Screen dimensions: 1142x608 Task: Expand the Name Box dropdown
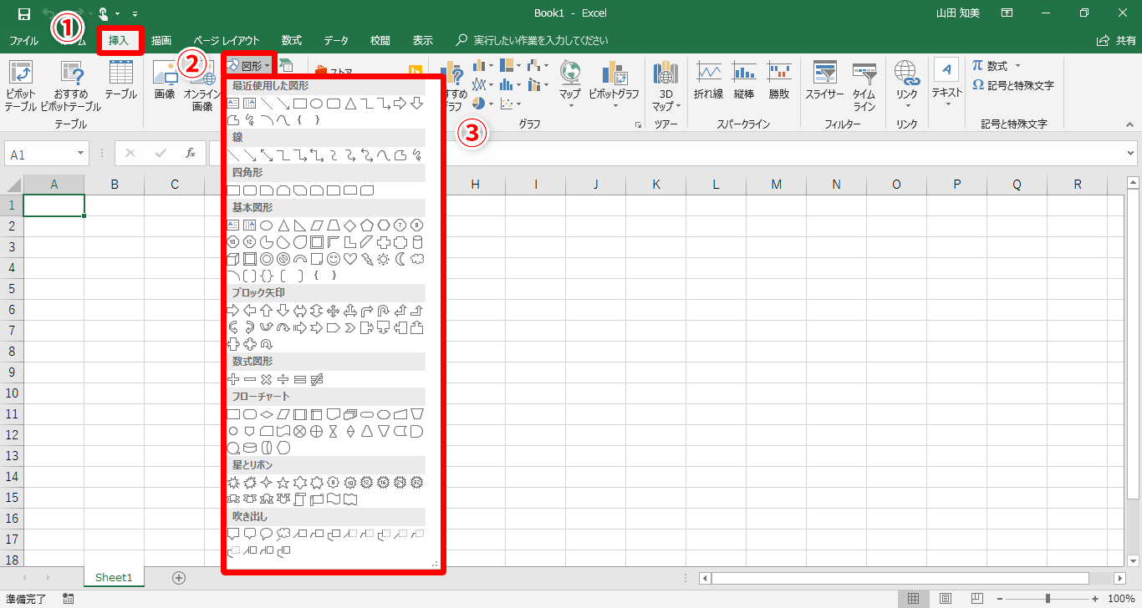[x=81, y=155]
